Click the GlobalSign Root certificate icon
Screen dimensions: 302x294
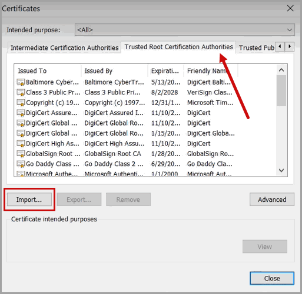(x=21, y=154)
